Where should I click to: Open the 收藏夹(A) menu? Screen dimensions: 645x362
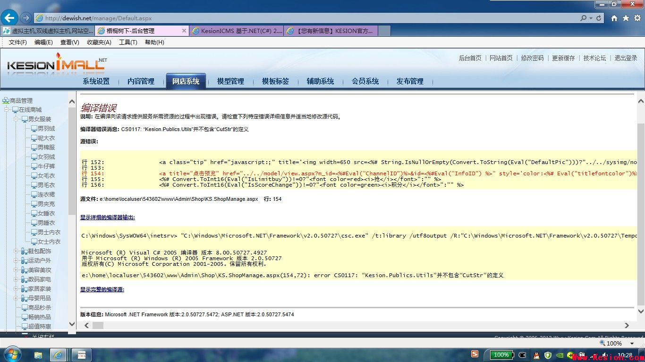pyautogui.click(x=99, y=42)
